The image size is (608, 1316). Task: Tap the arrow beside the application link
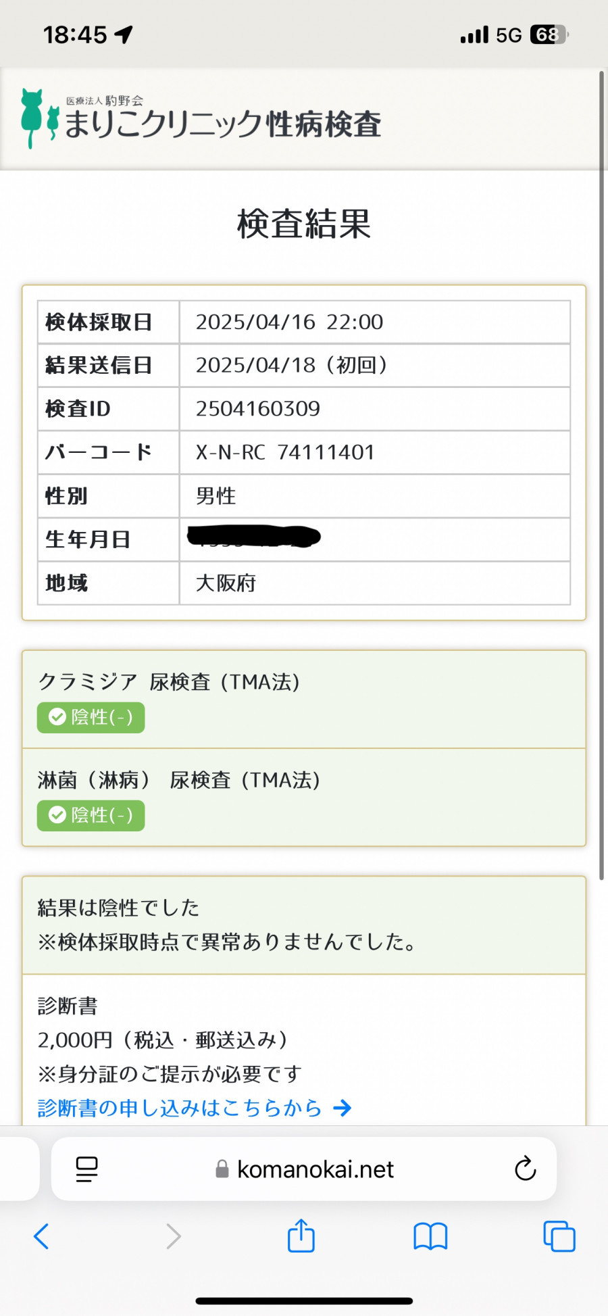point(343,1108)
